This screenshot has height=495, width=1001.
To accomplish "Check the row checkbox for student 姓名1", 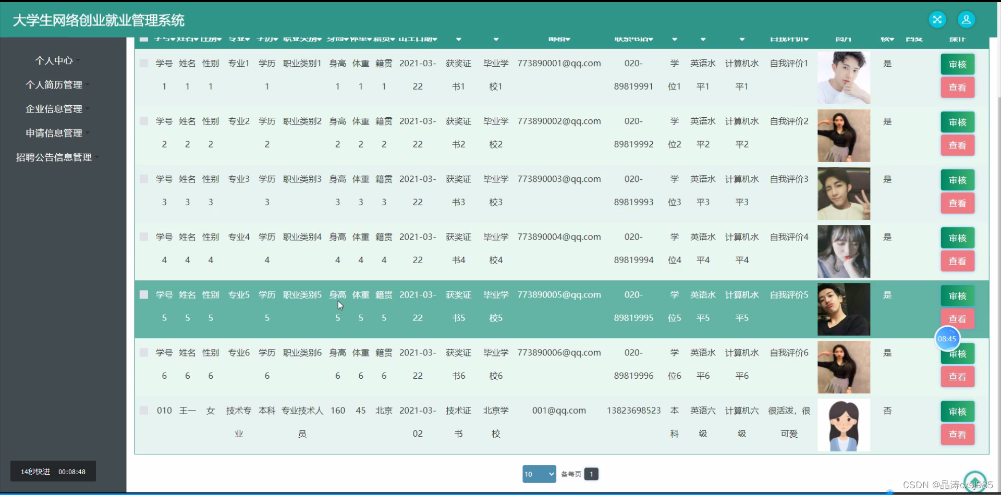I will [143, 63].
